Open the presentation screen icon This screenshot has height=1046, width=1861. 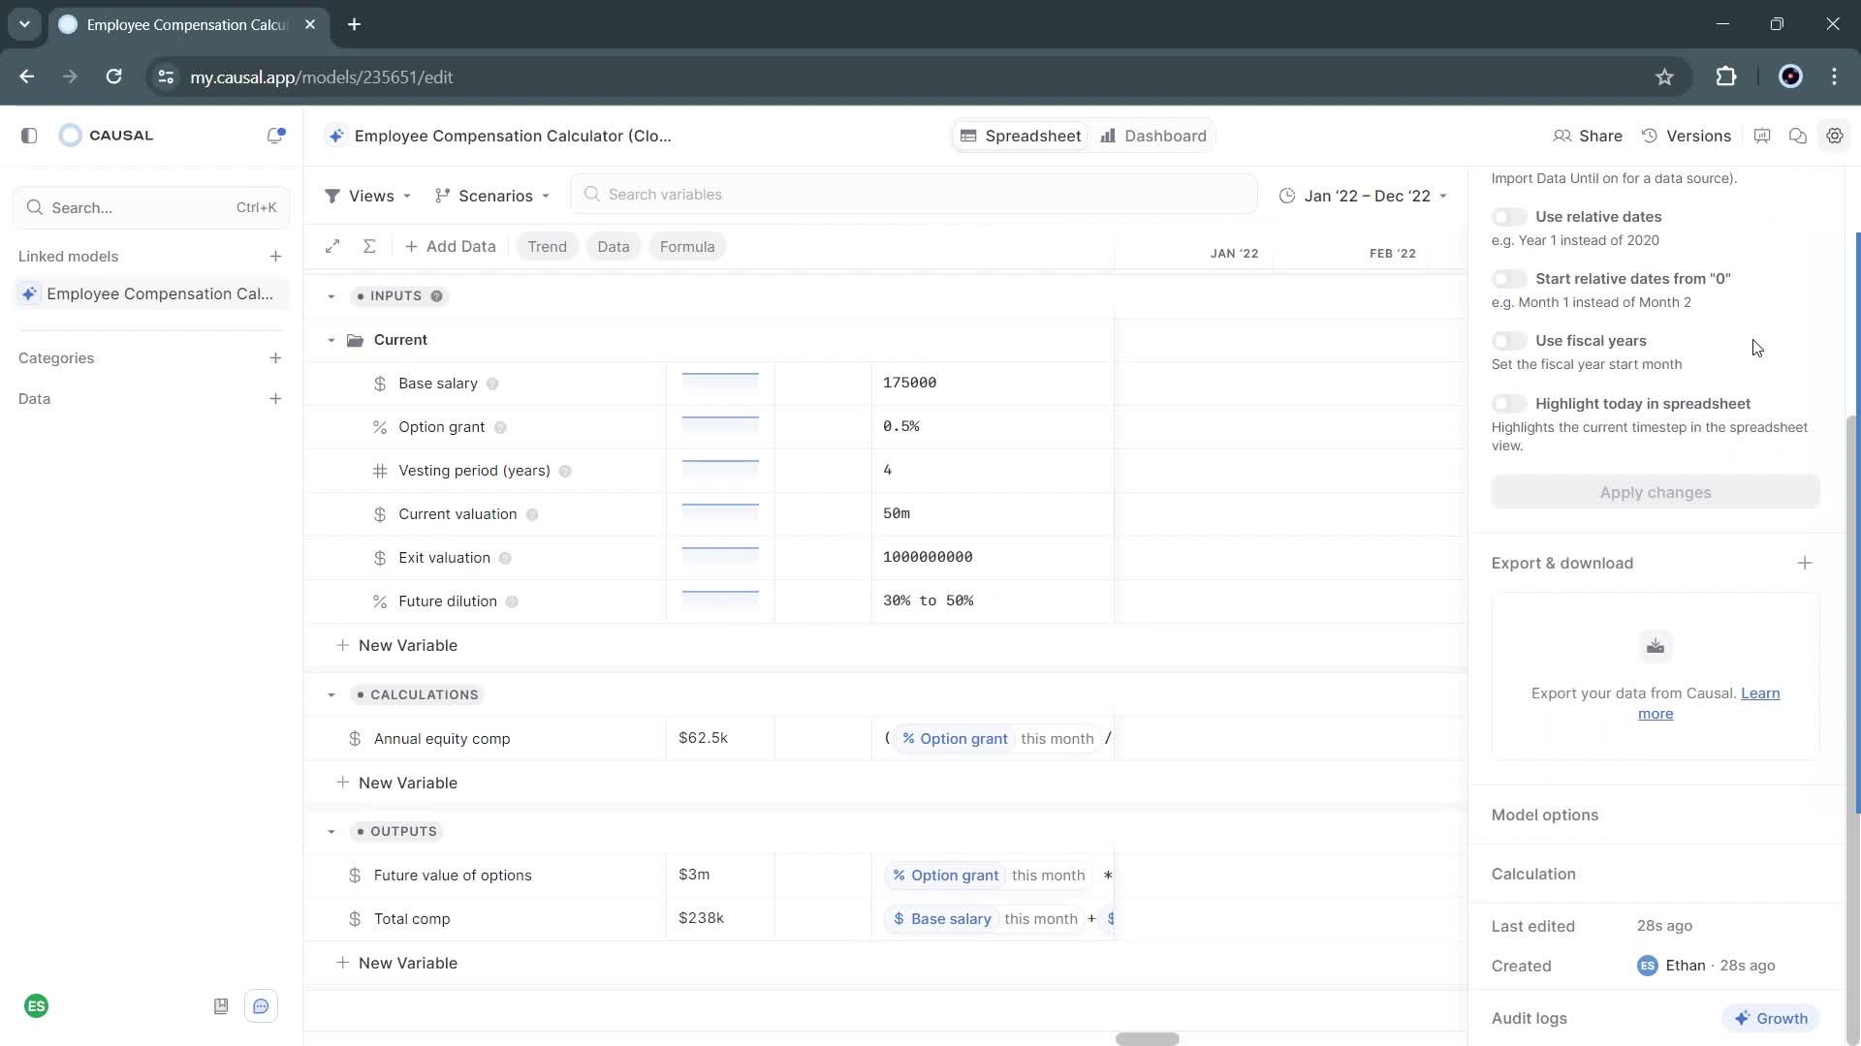click(1762, 136)
